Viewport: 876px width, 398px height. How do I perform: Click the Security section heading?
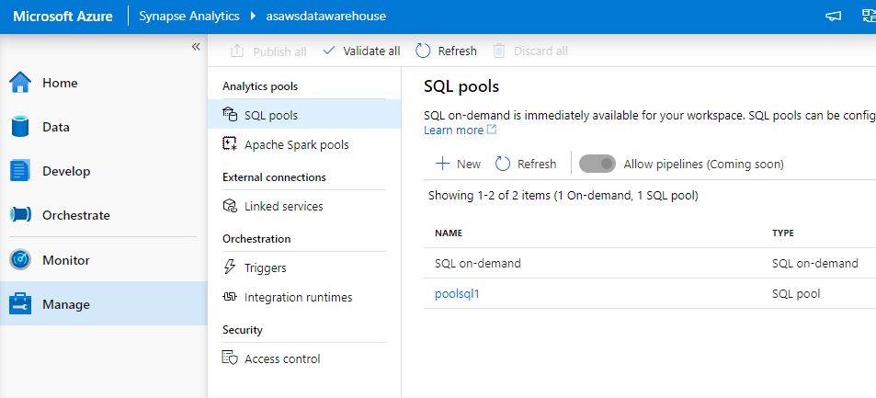click(x=242, y=329)
